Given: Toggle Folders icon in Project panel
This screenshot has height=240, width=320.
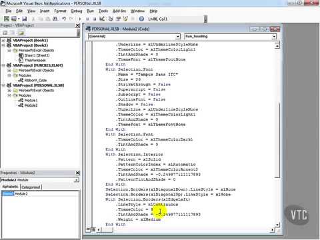Looking at the screenshot, I should point(21,33).
